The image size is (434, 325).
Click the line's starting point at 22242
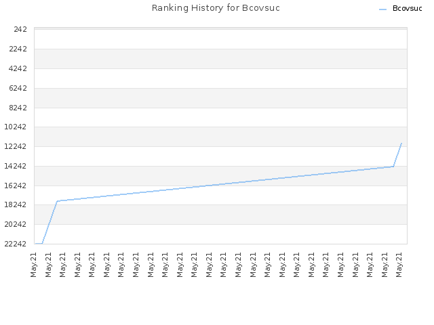35,244
